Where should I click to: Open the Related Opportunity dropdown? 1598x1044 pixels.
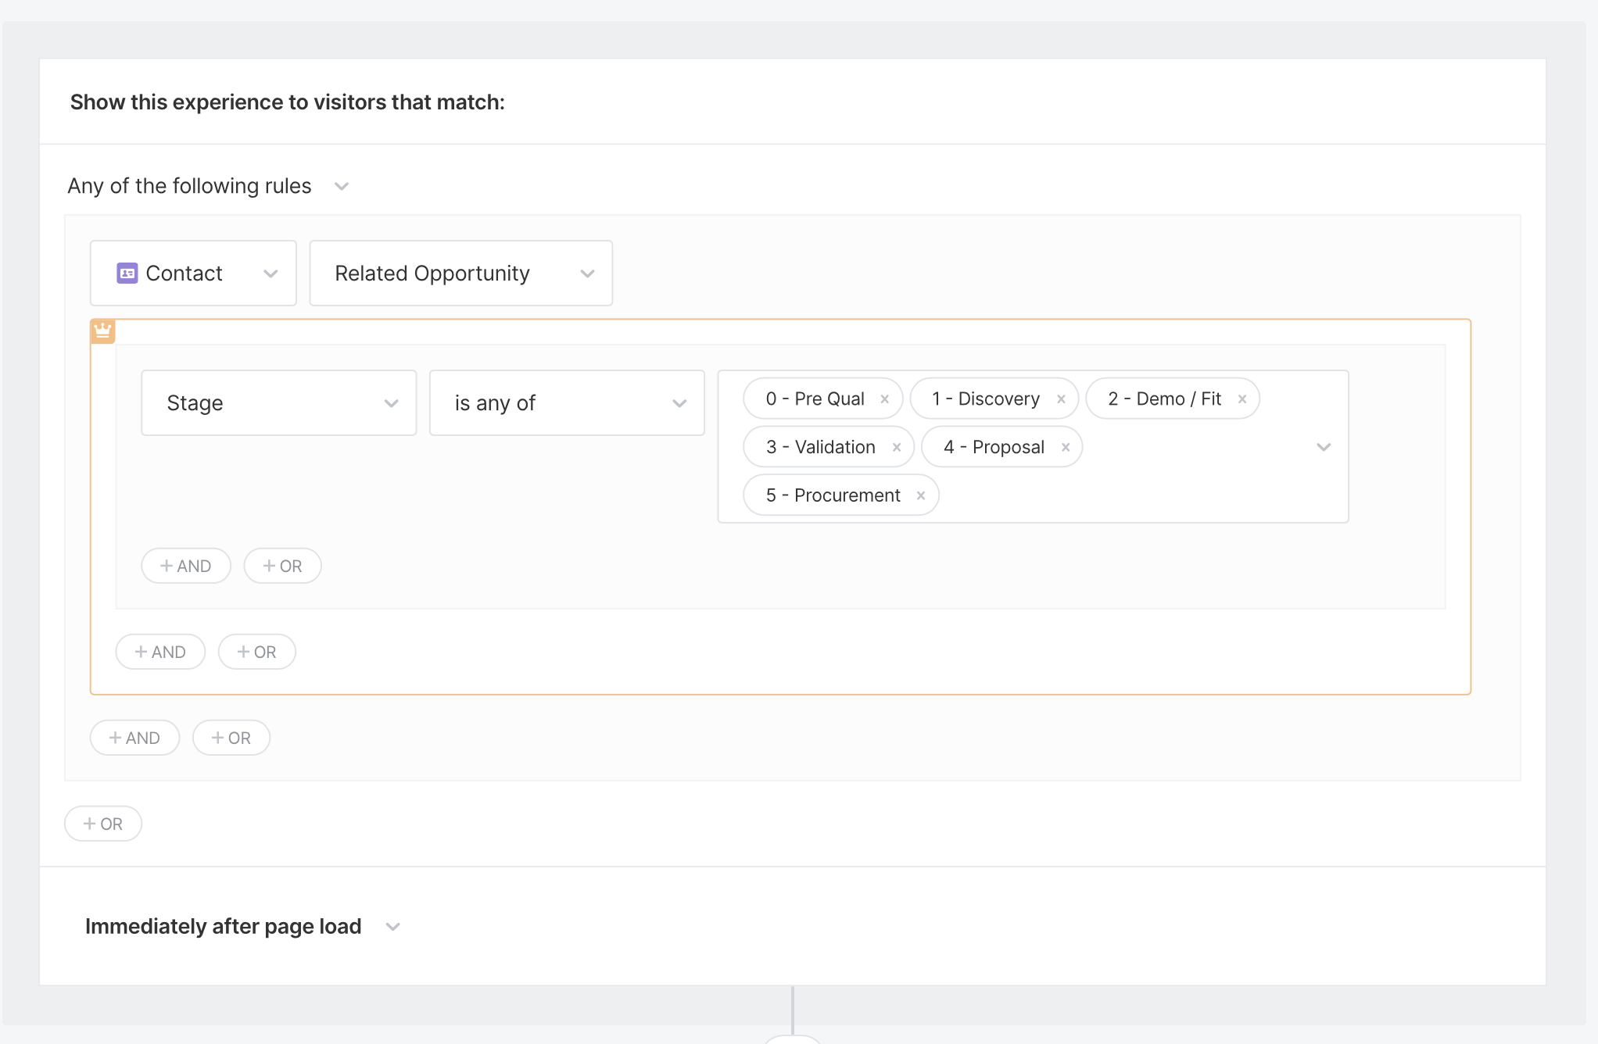(x=460, y=273)
